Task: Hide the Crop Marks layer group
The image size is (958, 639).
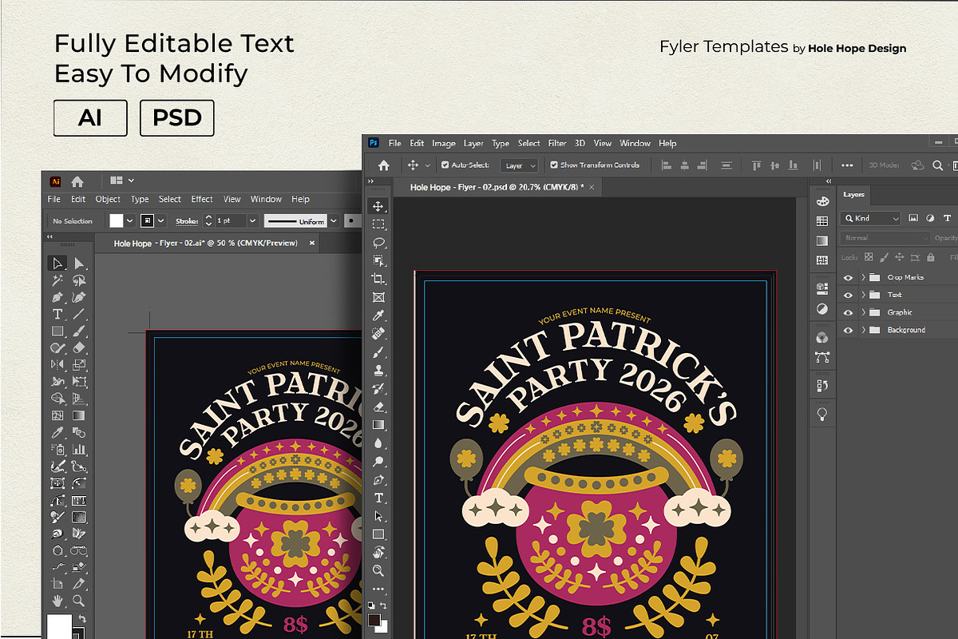Action: pyautogui.click(x=848, y=277)
